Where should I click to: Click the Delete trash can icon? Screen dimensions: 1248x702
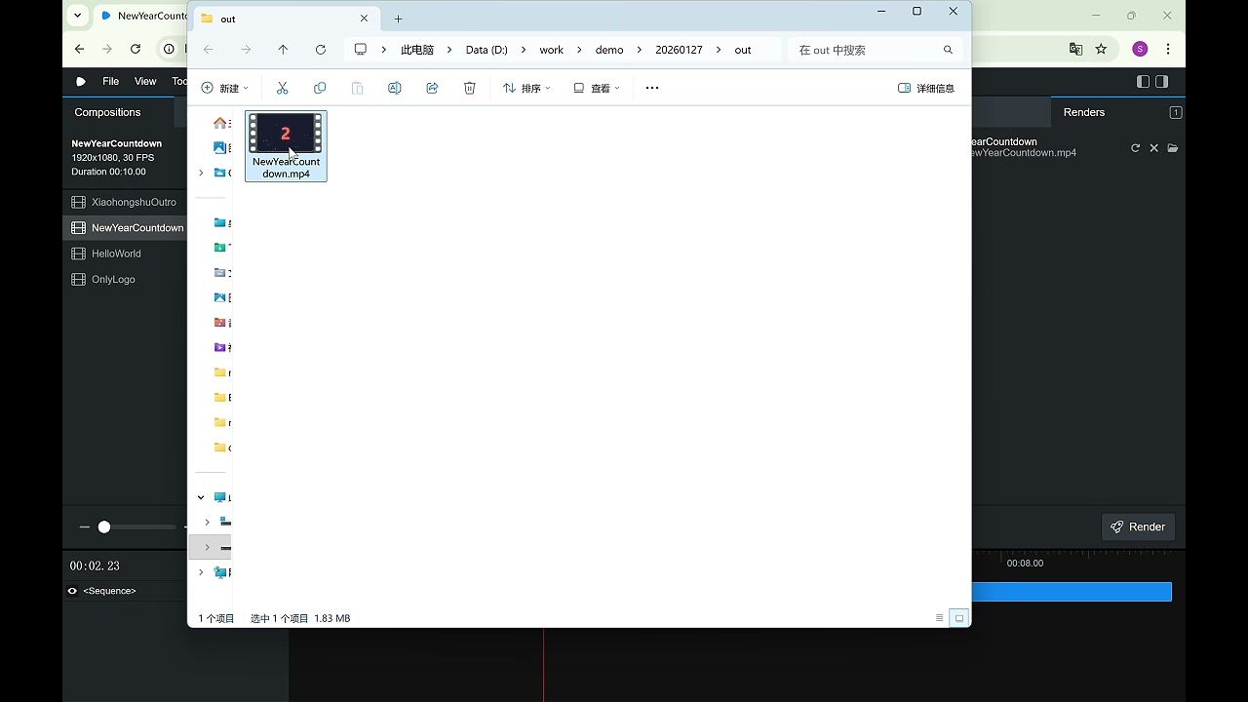coord(469,88)
